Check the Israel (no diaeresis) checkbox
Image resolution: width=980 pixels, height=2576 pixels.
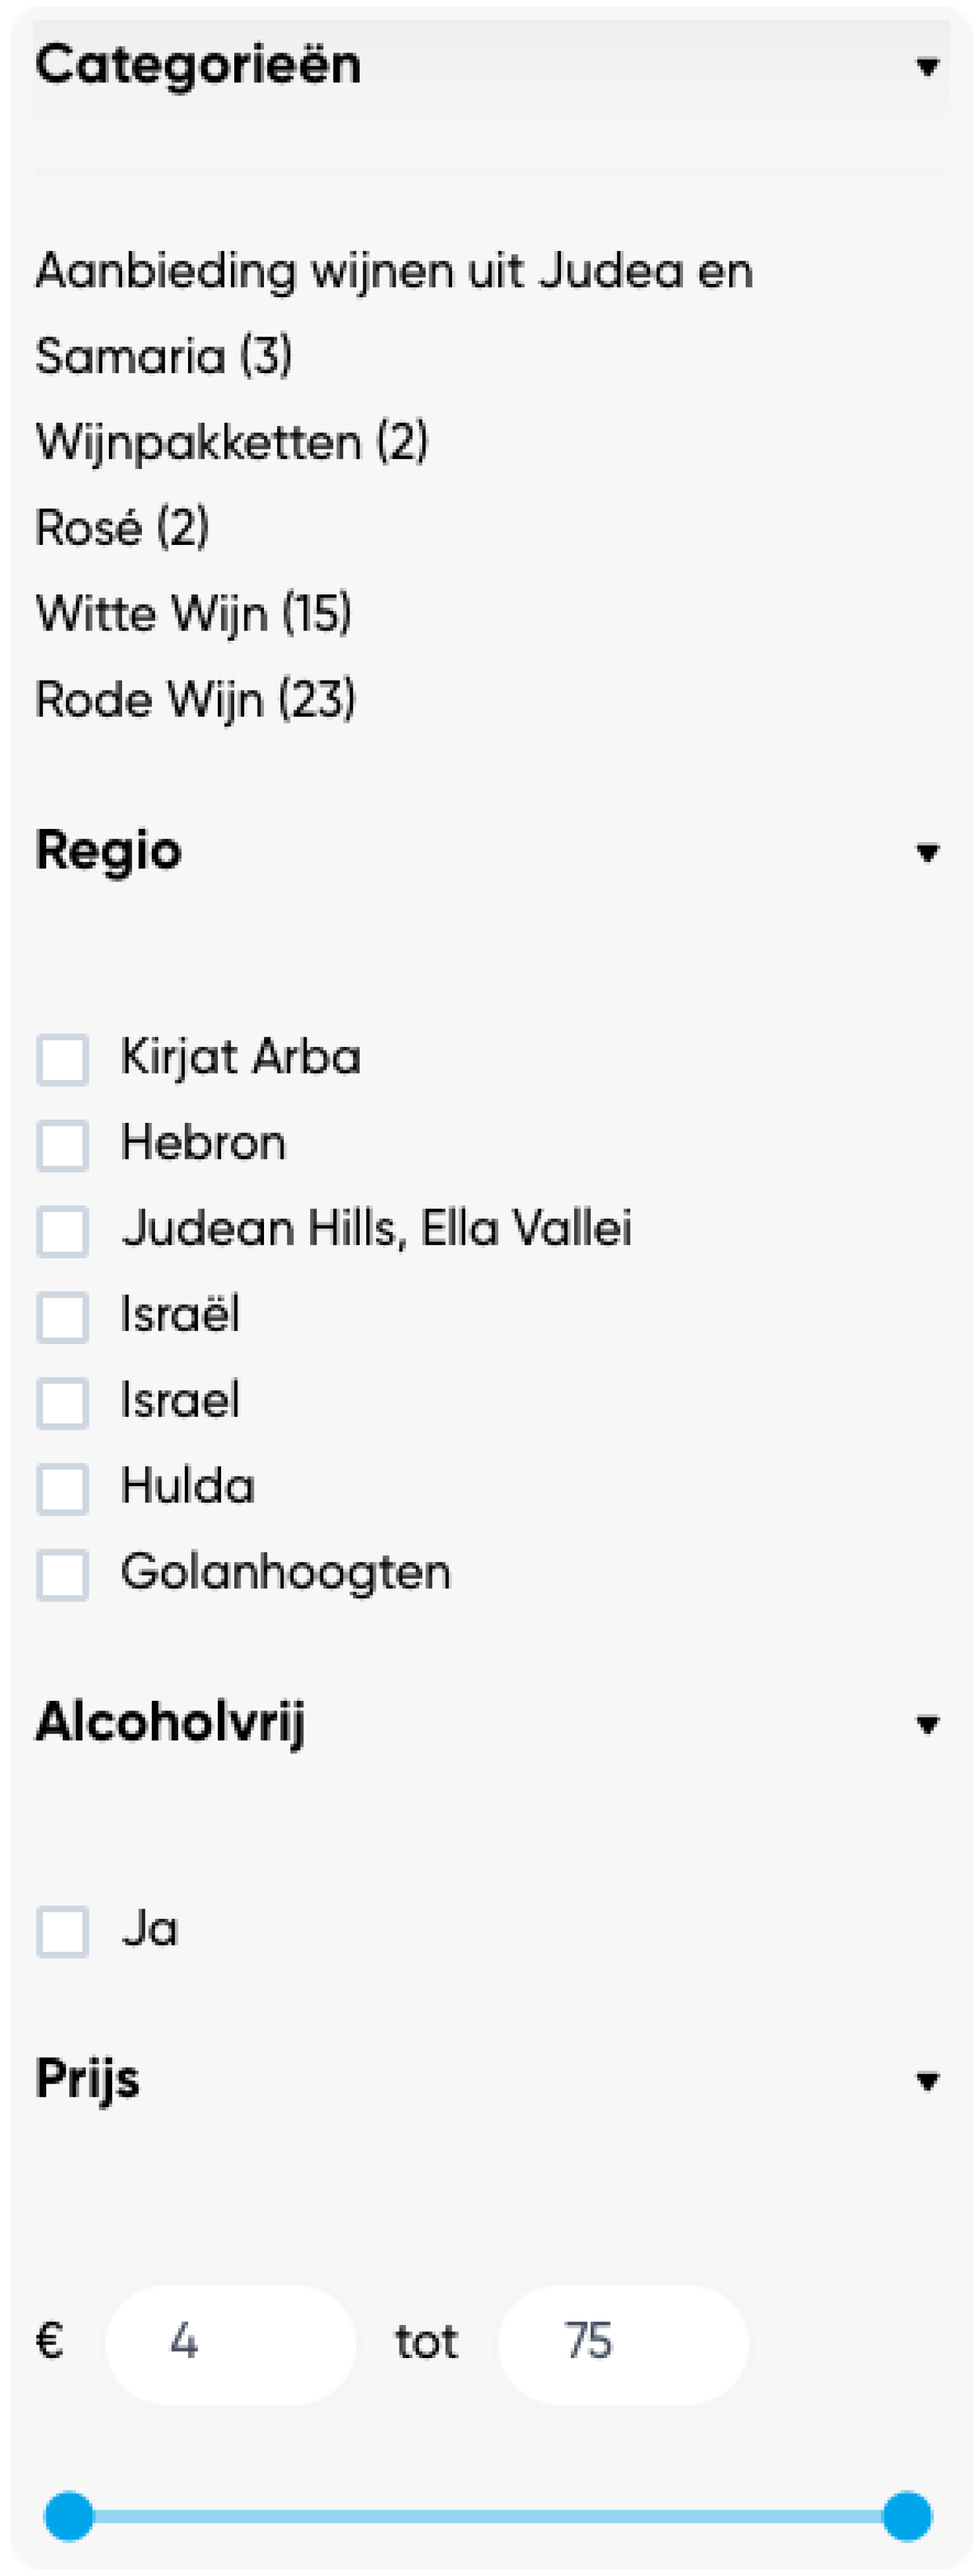point(62,1402)
